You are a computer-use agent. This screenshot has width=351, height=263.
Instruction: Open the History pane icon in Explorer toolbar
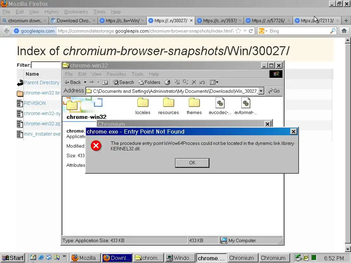tap(167, 82)
